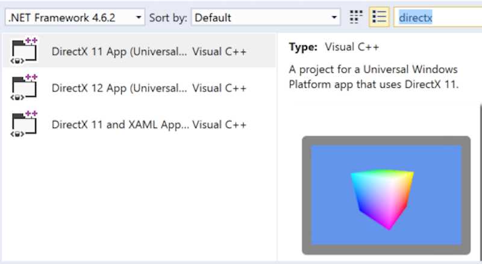482x264 pixels.
Task: Click the DirectX 11 App project icon
Action: pyautogui.click(x=24, y=51)
